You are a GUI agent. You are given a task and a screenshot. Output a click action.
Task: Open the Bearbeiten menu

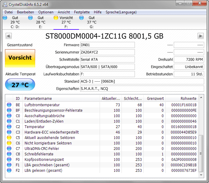pos(26,12)
